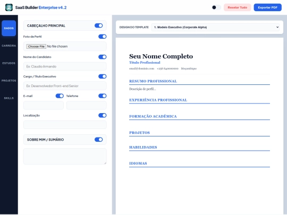Turn off the Telefone toggle
287x215 pixels.
pyautogui.click(x=103, y=96)
